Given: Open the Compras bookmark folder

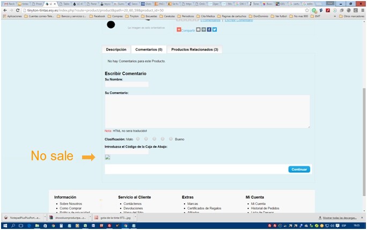Looking at the screenshot, I should pyautogui.click(x=115, y=16).
